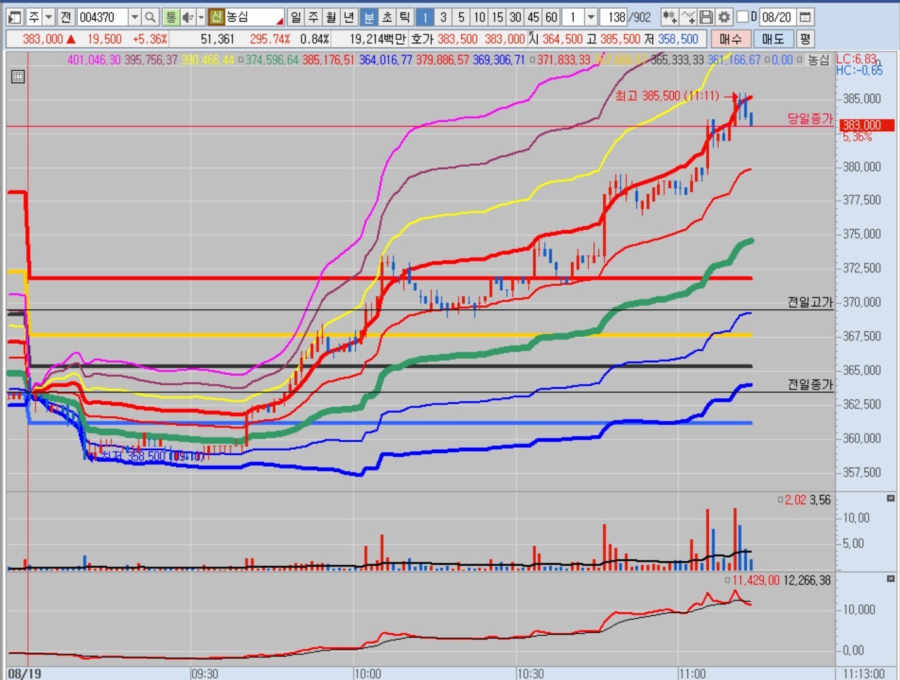Select the 15-minute interval button
The width and height of the screenshot is (900, 680).
pos(498,17)
